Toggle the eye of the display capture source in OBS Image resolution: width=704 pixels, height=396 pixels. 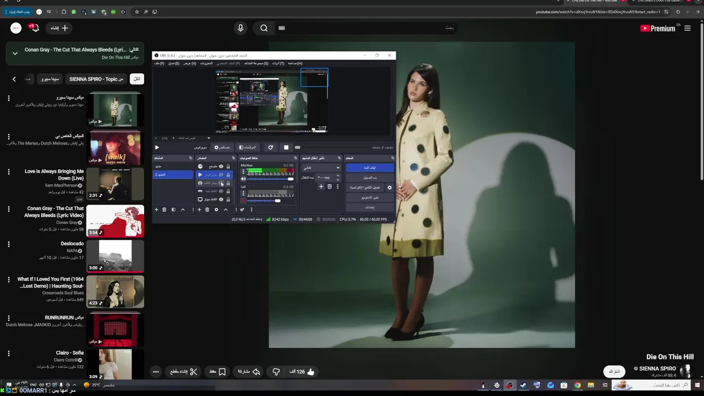(x=221, y=199)
